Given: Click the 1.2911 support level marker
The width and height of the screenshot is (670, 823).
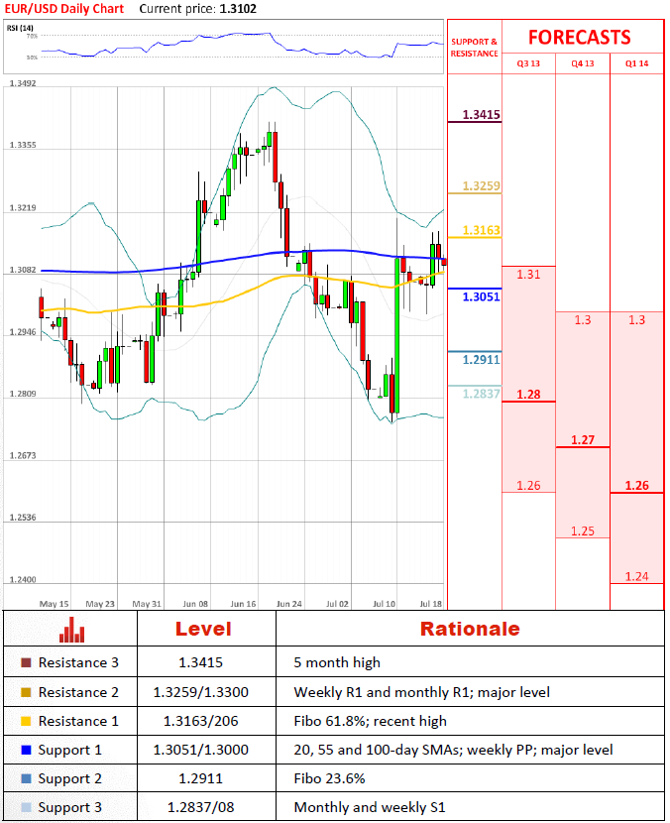Looking at the screenshot, I should point(481,360).
